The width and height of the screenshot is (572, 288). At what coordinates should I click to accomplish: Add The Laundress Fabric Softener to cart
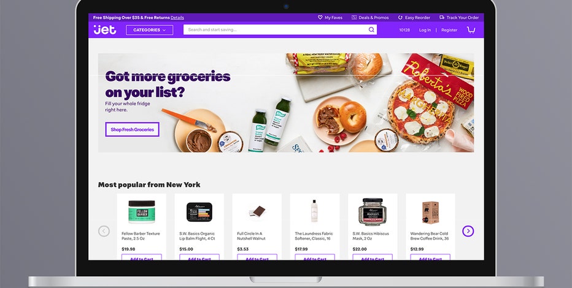click(x=315, y=257)
